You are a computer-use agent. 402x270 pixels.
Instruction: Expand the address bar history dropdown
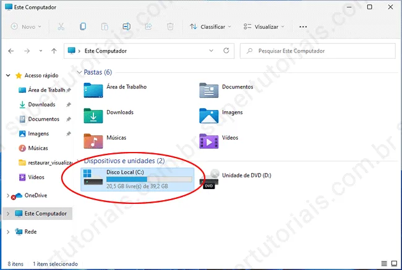[x=212, y=51]
